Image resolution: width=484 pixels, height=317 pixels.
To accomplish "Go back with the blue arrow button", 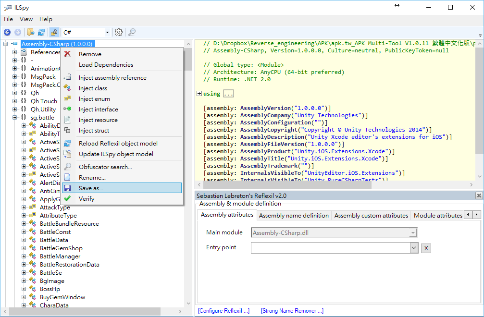I will (7, 32).
